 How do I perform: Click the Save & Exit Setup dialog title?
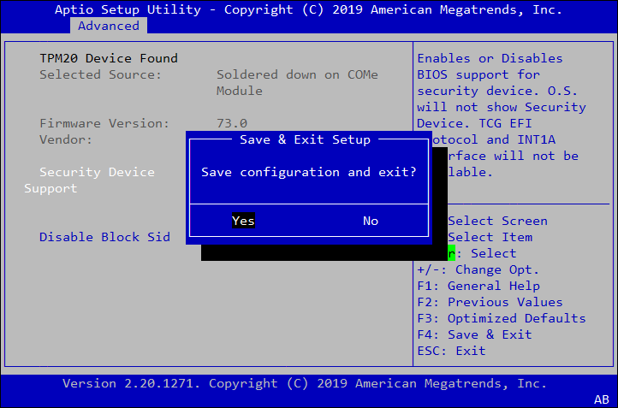[x=306, y=139]
